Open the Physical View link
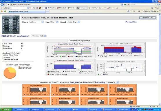 pyautogui.click(x=131, y=22)
